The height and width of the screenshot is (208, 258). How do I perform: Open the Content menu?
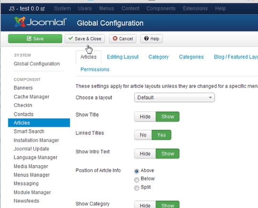tap(130, 9)
